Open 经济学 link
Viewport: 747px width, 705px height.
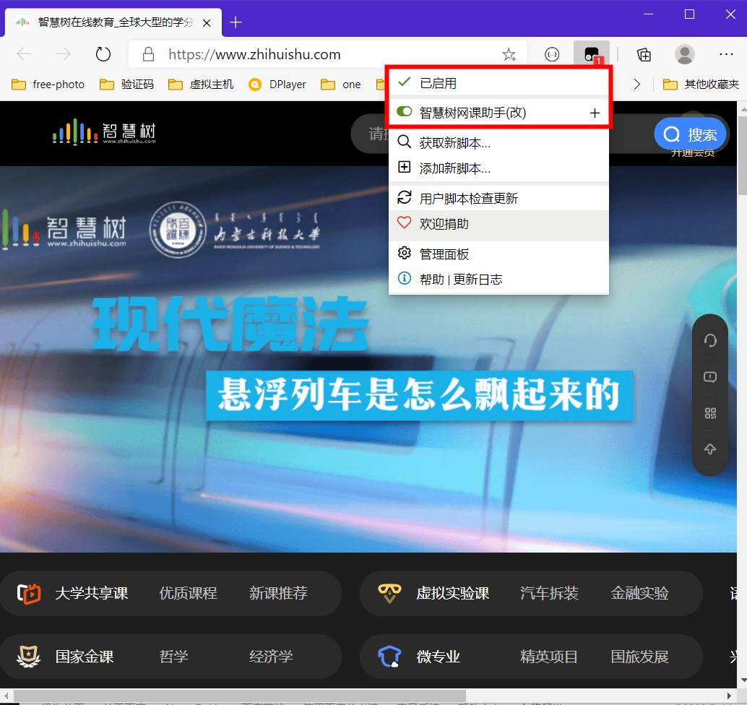[x=271, y=657]
